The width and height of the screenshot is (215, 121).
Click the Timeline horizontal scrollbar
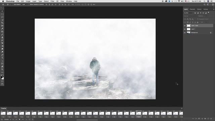point(87,120)
